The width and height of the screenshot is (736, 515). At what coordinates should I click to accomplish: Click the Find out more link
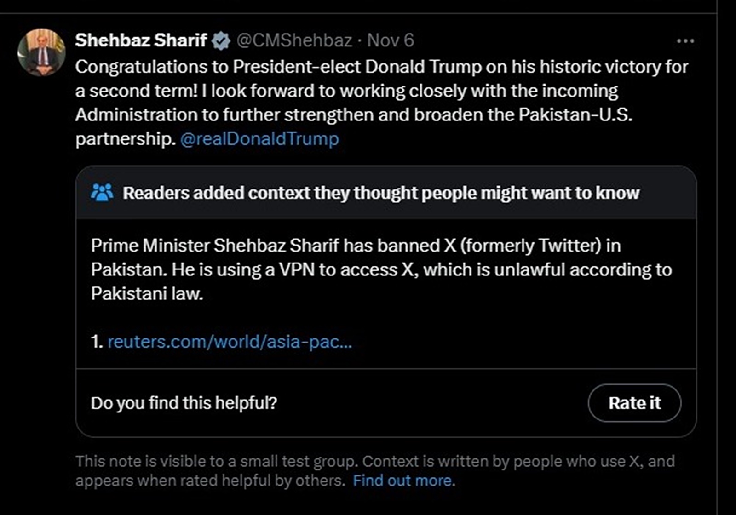tap(403, 480)
